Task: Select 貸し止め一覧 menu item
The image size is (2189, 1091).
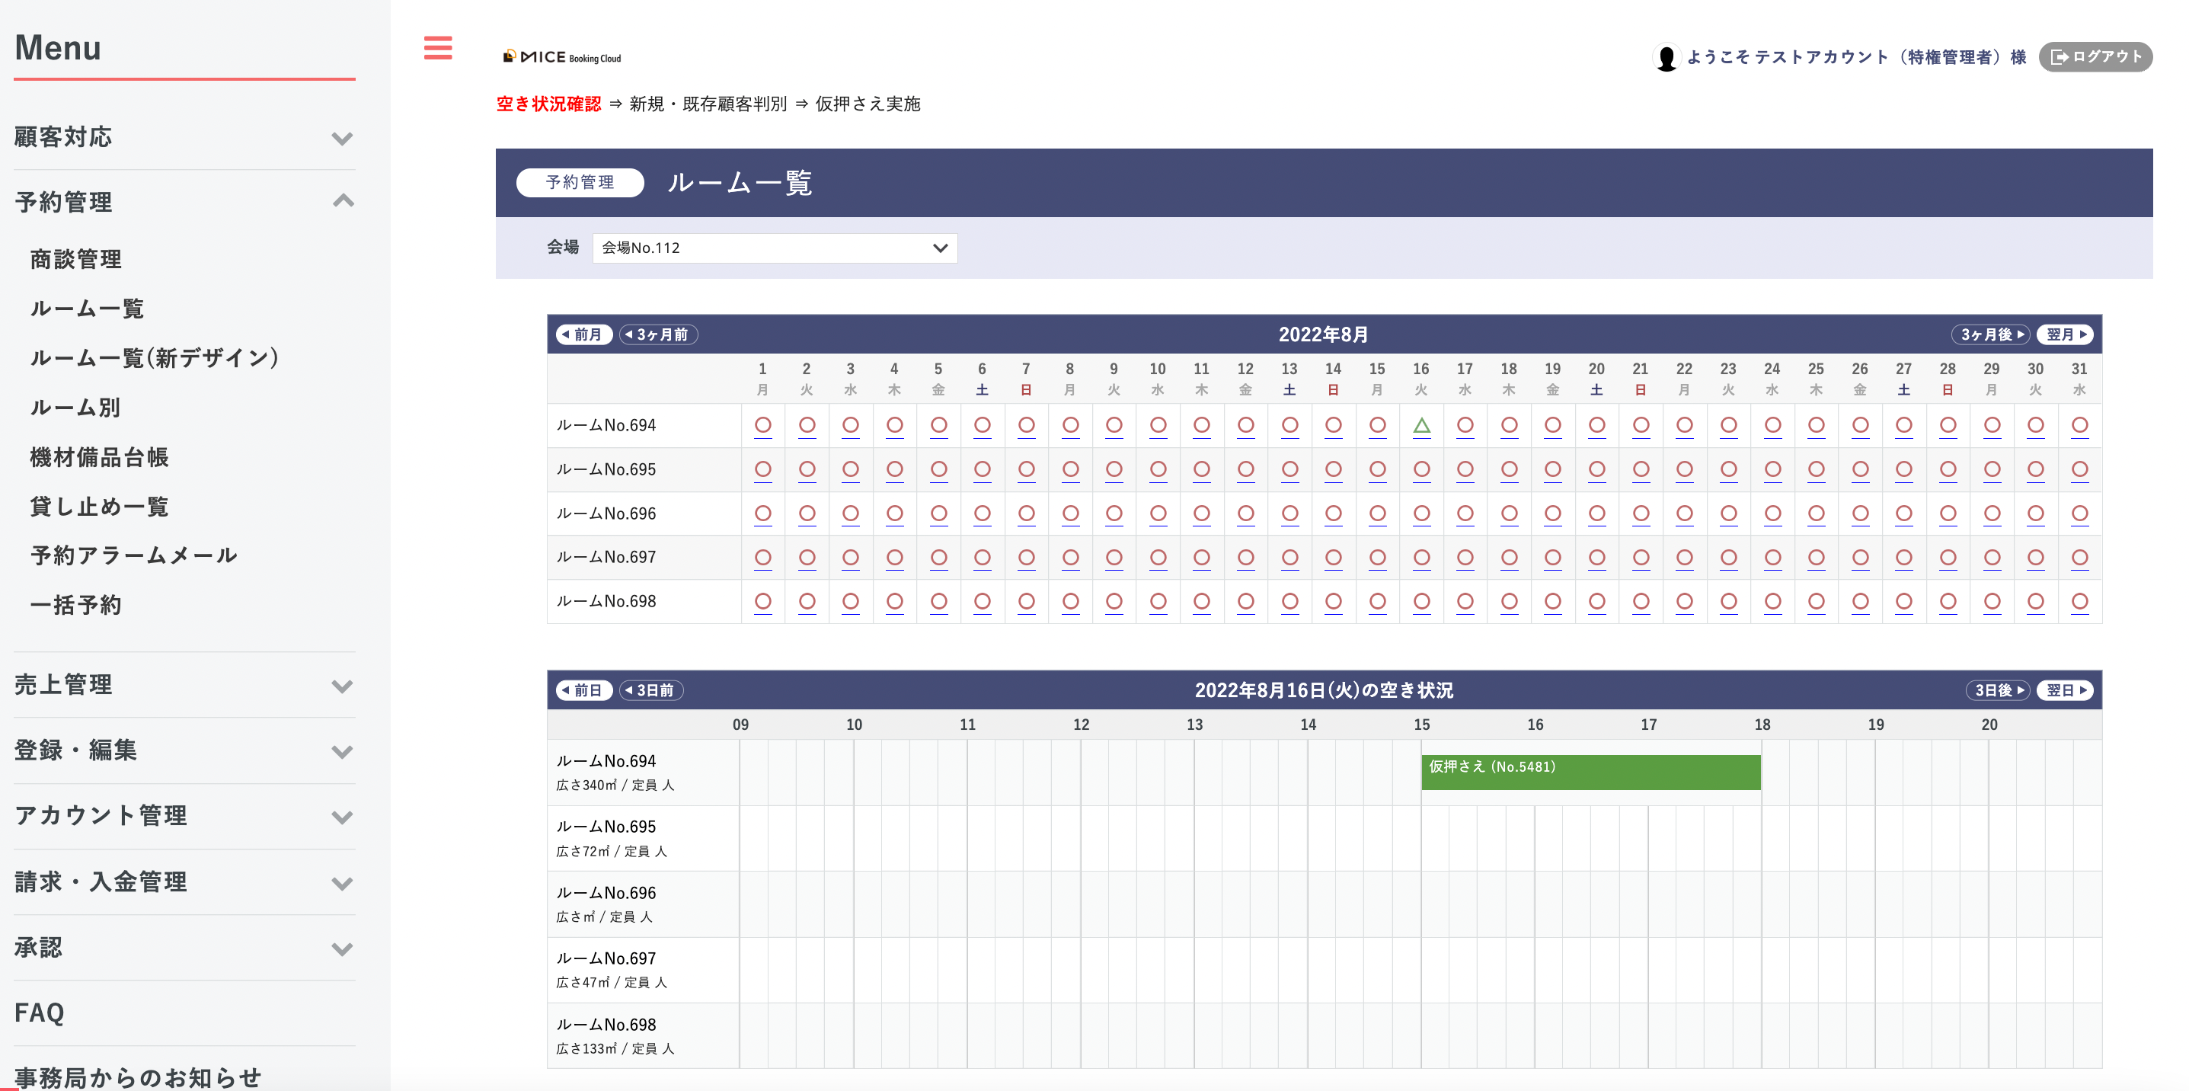Action: (x=98, y=507)
